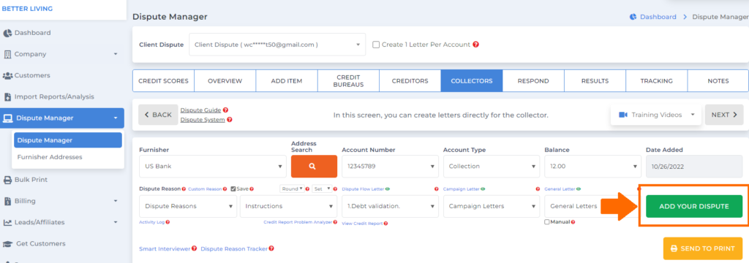
Task: Uncheck the Save checkbox
Action: 233,189
